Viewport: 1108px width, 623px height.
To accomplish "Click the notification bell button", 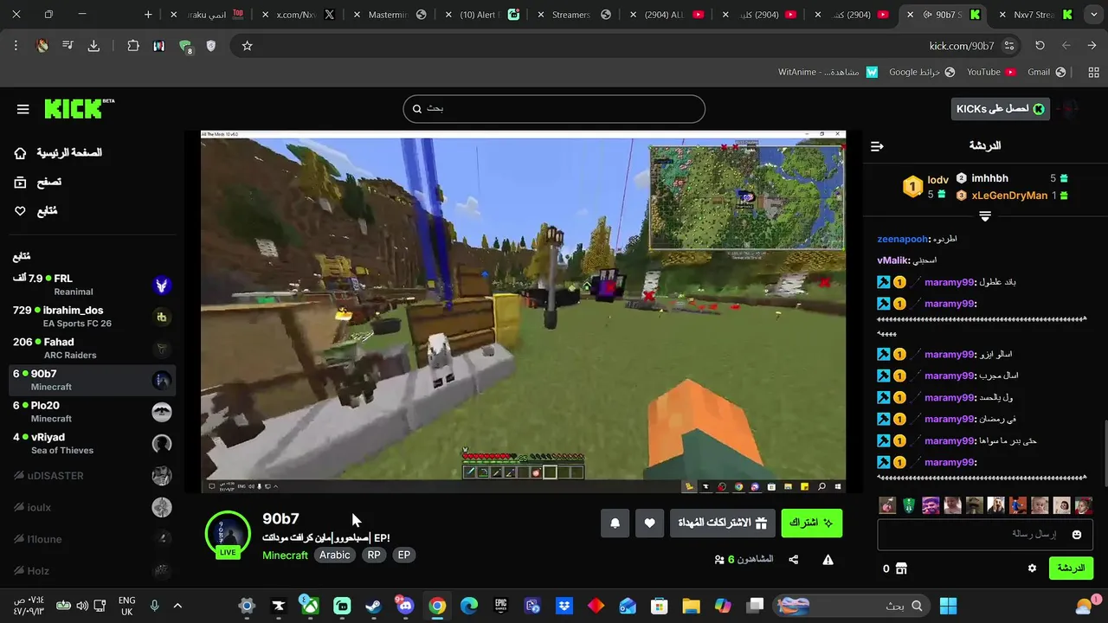I will coord(615,523).
